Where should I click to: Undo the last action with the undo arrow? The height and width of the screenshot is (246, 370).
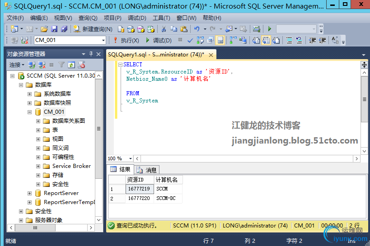coord(197,29)
